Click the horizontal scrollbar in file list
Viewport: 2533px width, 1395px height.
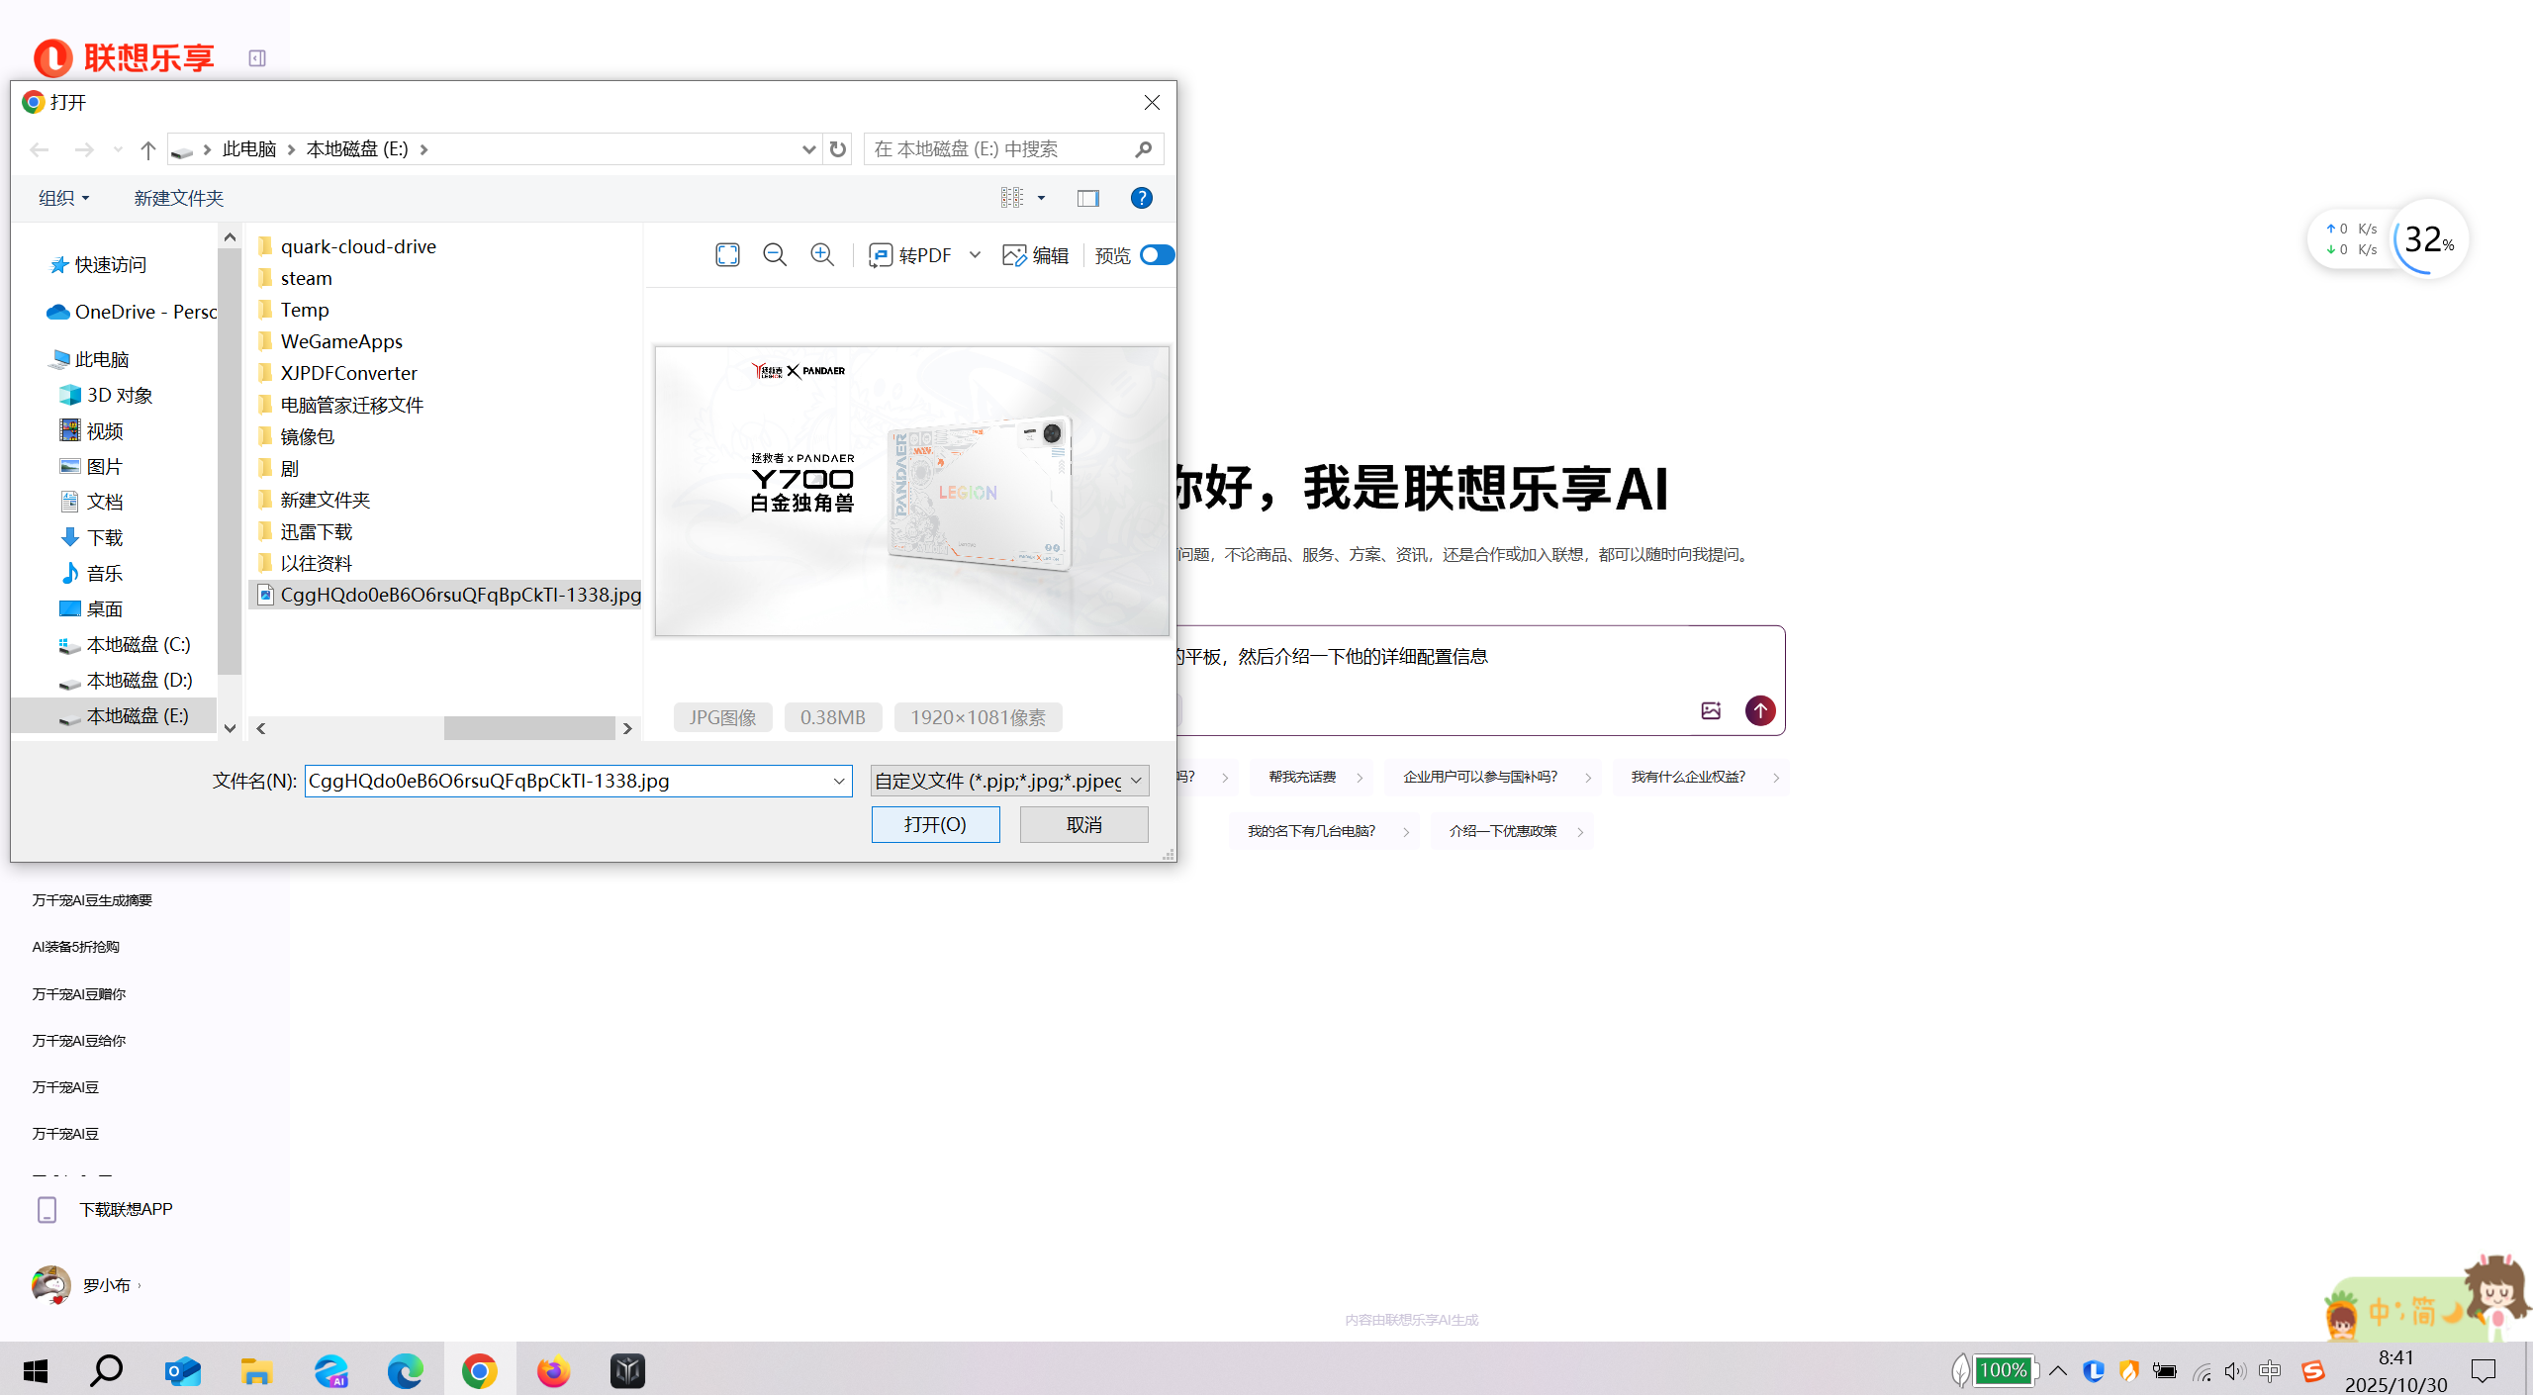pyautogui.click(x=529, y=728)
